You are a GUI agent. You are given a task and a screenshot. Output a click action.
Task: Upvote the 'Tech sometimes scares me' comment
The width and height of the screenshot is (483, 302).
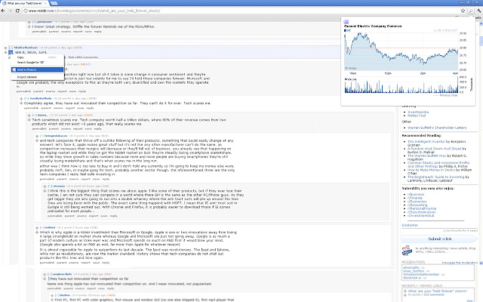[29, 116]
